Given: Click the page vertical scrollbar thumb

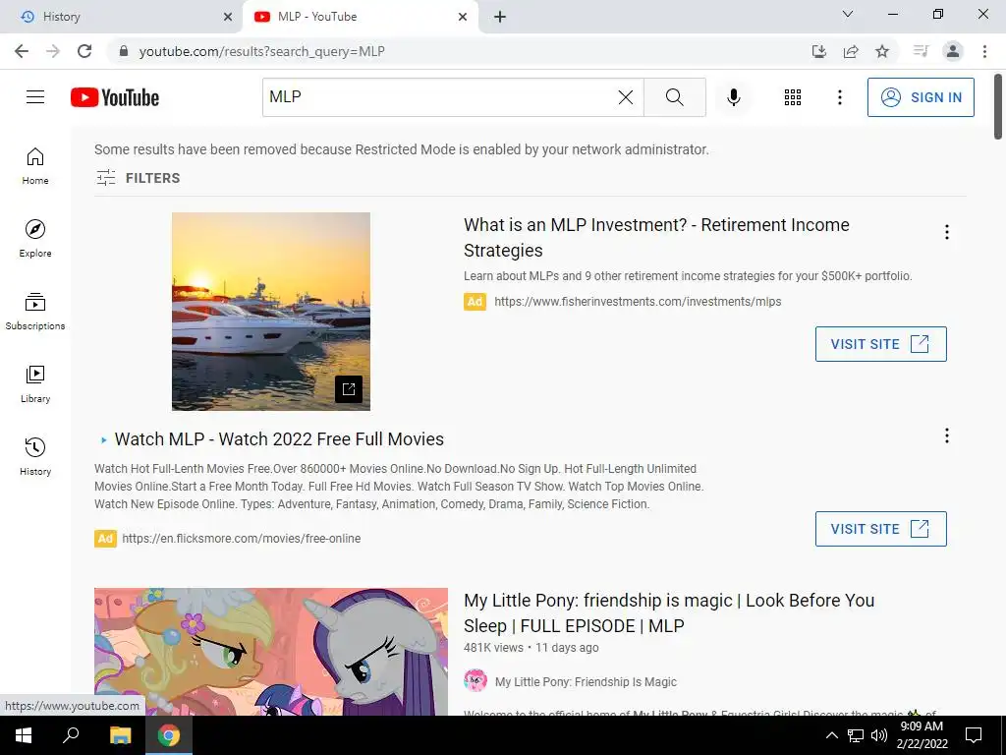Looking at the screenshot, I should (998, 106).
